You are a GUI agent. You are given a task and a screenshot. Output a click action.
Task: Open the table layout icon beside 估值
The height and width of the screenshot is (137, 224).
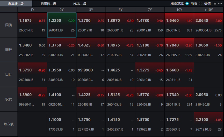[214, 4]
